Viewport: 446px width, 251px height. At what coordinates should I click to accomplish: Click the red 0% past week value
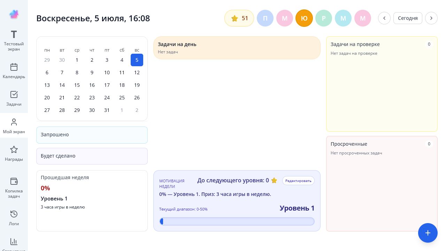click(45, 188)
